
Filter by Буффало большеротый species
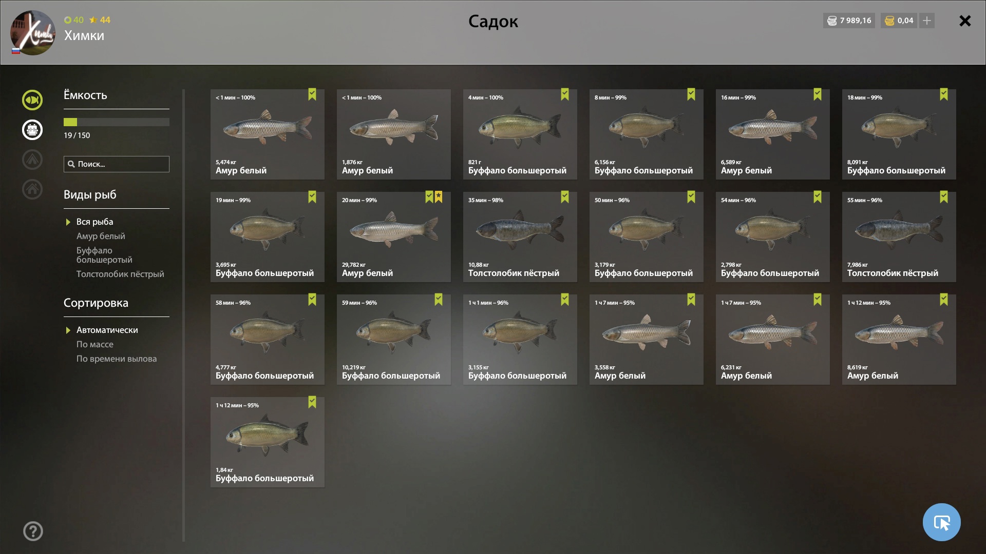(x=104, y=255)
